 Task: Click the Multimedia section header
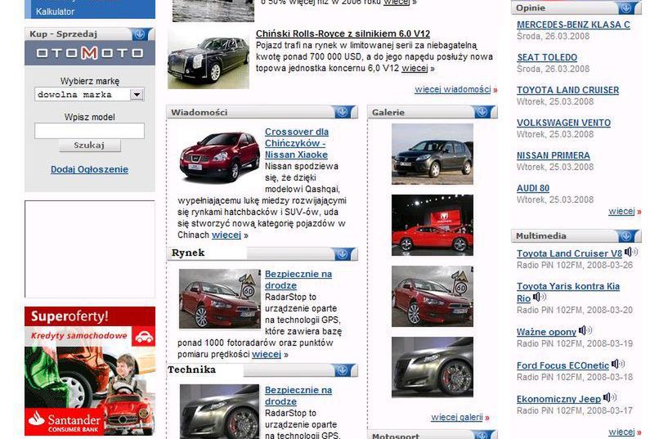pyautogui.click(x=576, y=235)
